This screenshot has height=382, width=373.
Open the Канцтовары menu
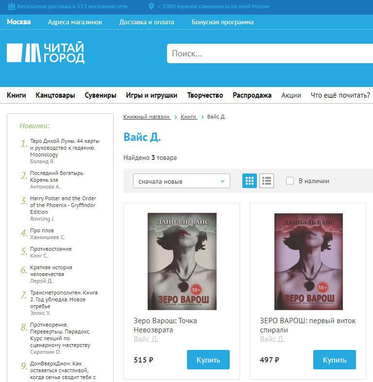point(55,95)
